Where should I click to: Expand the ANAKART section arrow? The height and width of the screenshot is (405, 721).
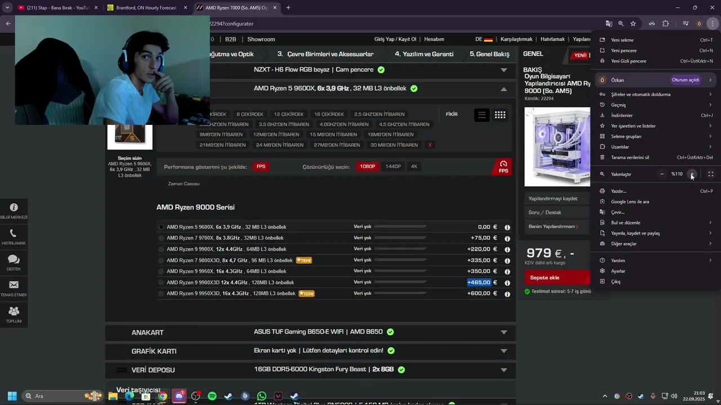504,332
